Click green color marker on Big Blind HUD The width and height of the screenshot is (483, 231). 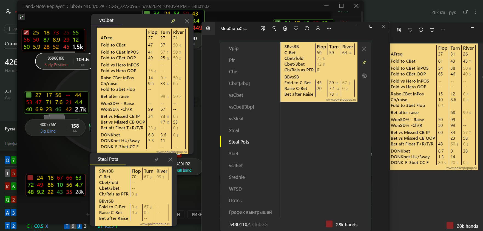pos(29,95)
